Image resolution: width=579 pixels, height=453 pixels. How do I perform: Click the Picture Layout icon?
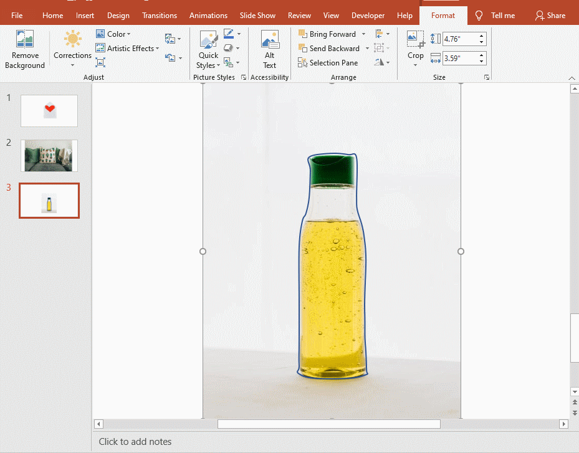(229, 62)
